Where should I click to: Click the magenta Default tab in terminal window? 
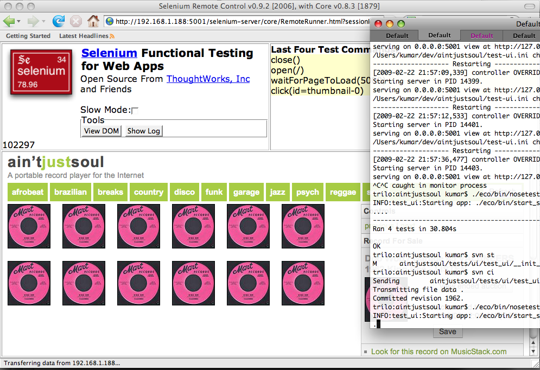tap(482, 36)
